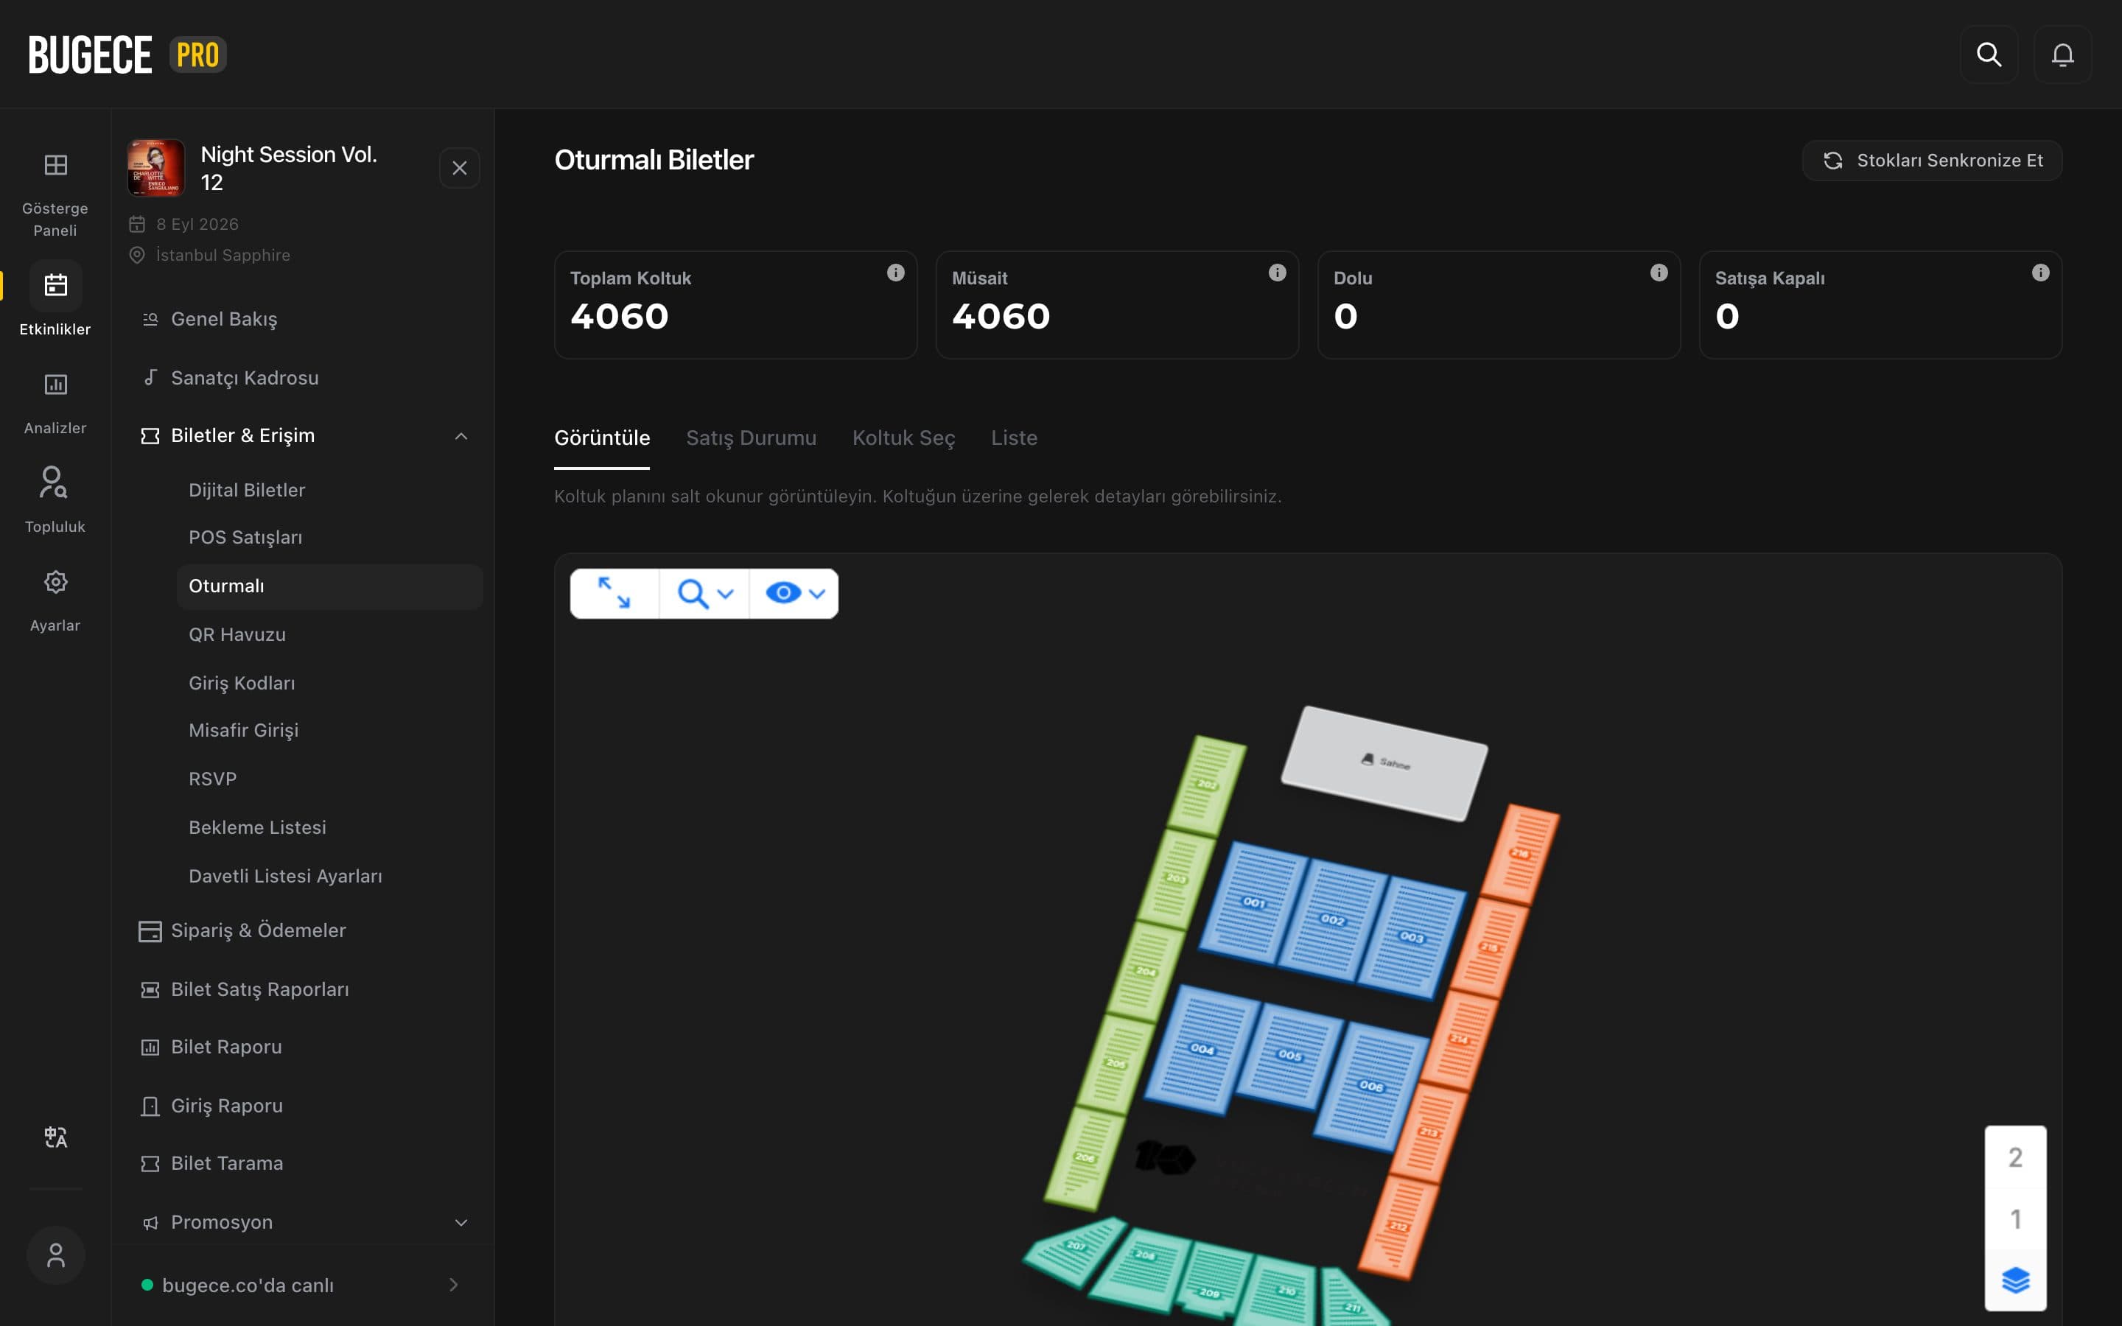Switch to the Koltuk Seç tab
The height and width of the screenshot is (1326, 2122).
click(x=903, y=438)
